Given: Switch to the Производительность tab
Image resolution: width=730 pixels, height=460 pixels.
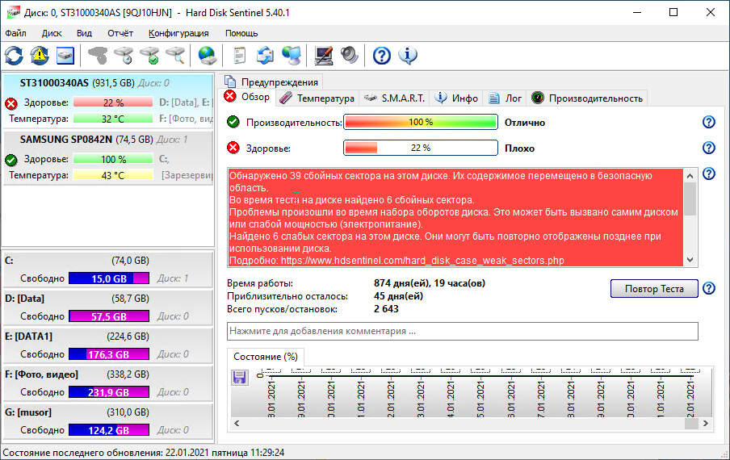Looking at the screenshot, I should 587,98.
